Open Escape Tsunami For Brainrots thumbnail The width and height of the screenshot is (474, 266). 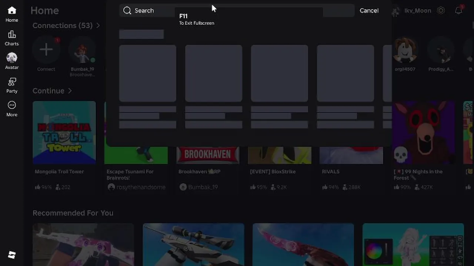[136, 155]
